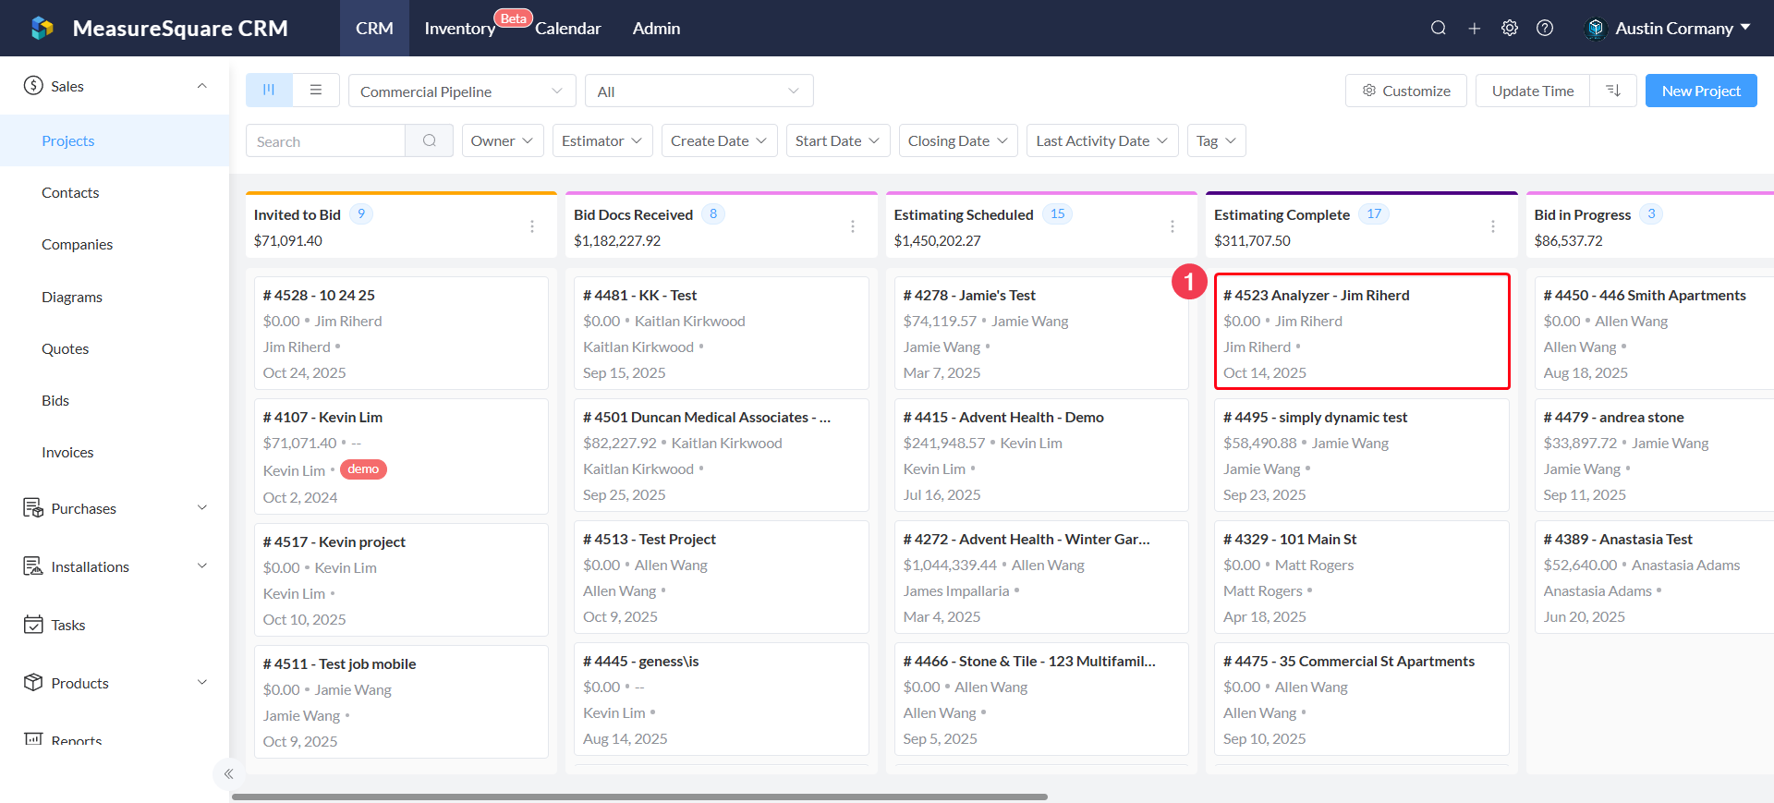Switch to kanban board view
Viewport: 1774px width, 803px height.
coord(269,91)
